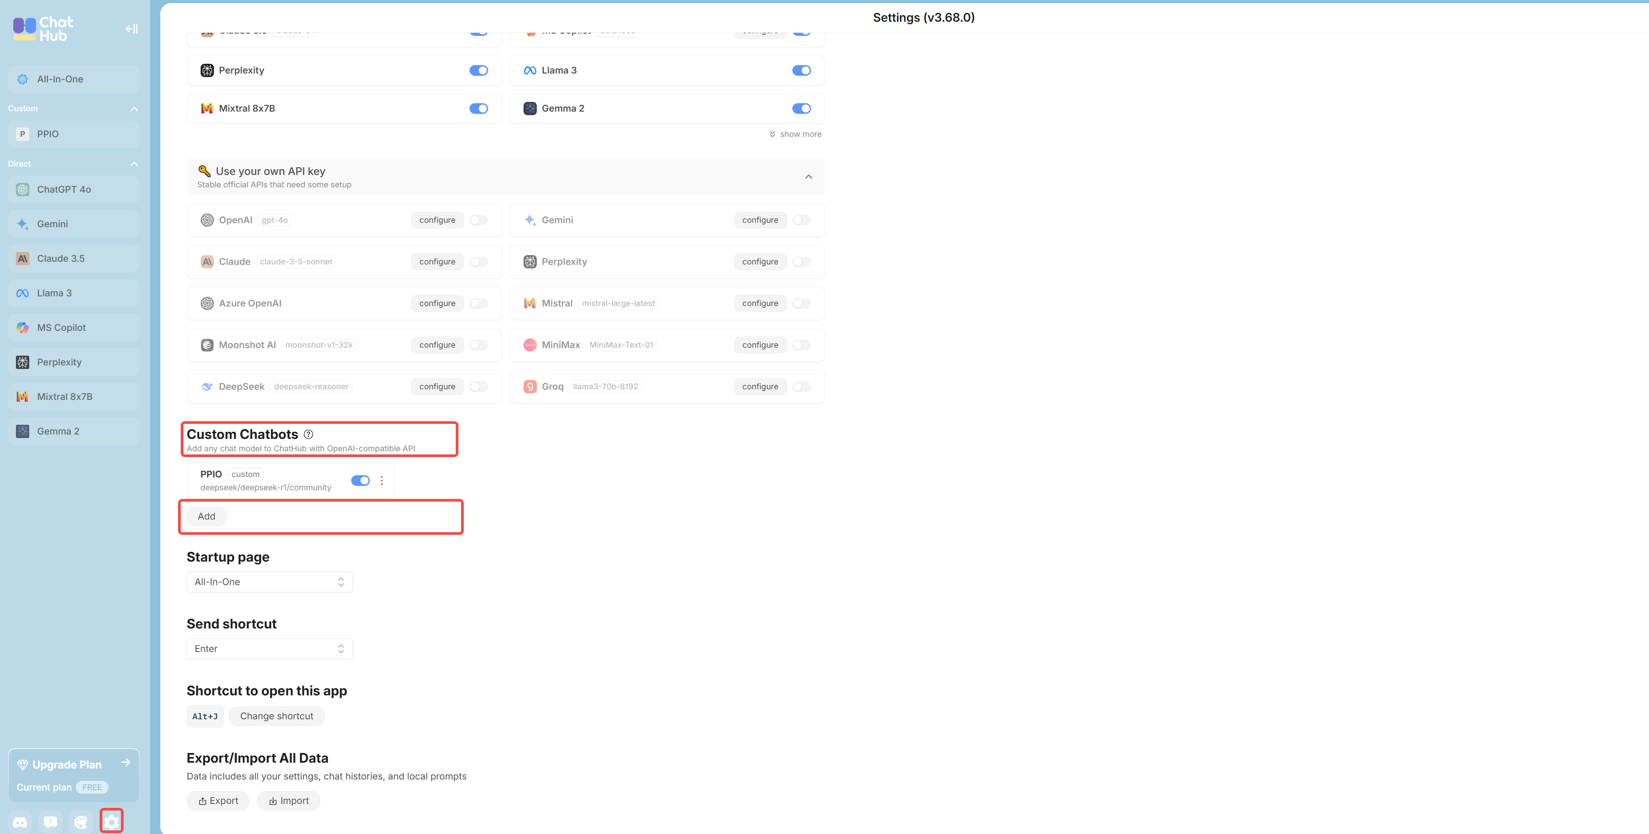1649x834 pixels.
Task: Click the feedback speech bubble icon
Action: click(50, 822)
